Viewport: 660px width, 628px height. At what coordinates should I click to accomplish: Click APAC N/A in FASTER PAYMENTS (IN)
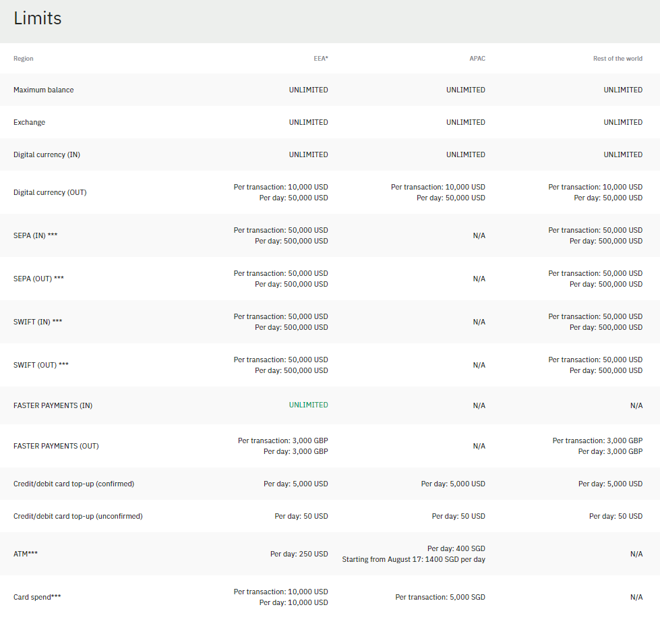[x=479, y=405]
